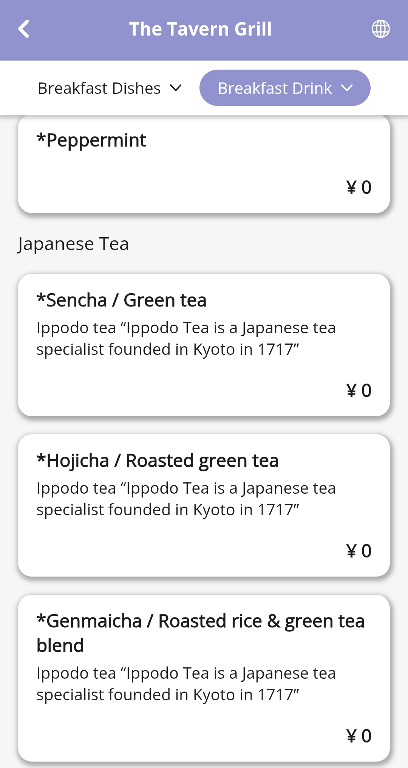Expand the Breakfast Dishes chevron
Screen dimensions: 408x768
tap(176, 88)
